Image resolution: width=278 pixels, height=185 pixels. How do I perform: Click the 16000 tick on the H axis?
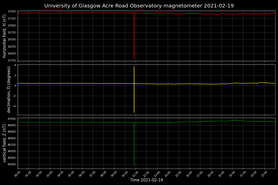tap(12, 54)
